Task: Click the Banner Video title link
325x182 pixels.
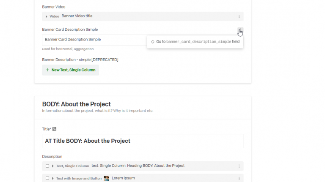Action: click(x=77, y=16)
